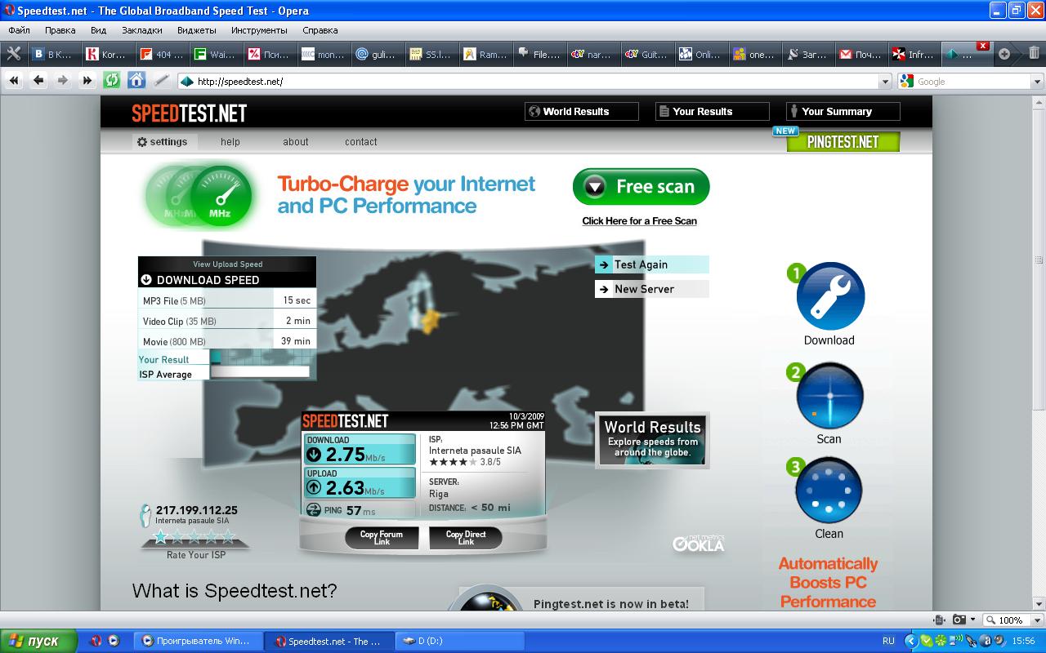Click the green Free scan button

pos(641,187)
